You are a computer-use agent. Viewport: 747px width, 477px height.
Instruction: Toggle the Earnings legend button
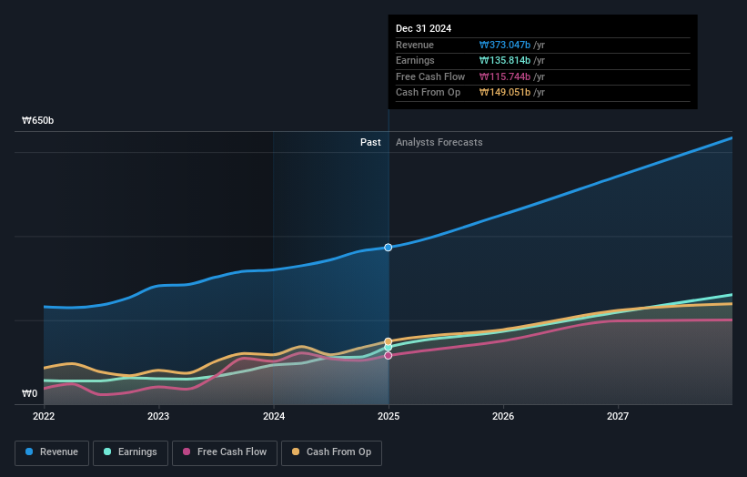tap(130, 452)
